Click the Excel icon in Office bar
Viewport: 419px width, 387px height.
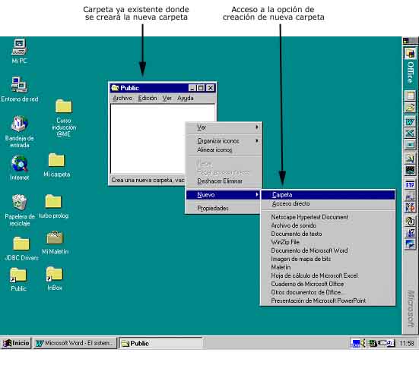(410, 133)
